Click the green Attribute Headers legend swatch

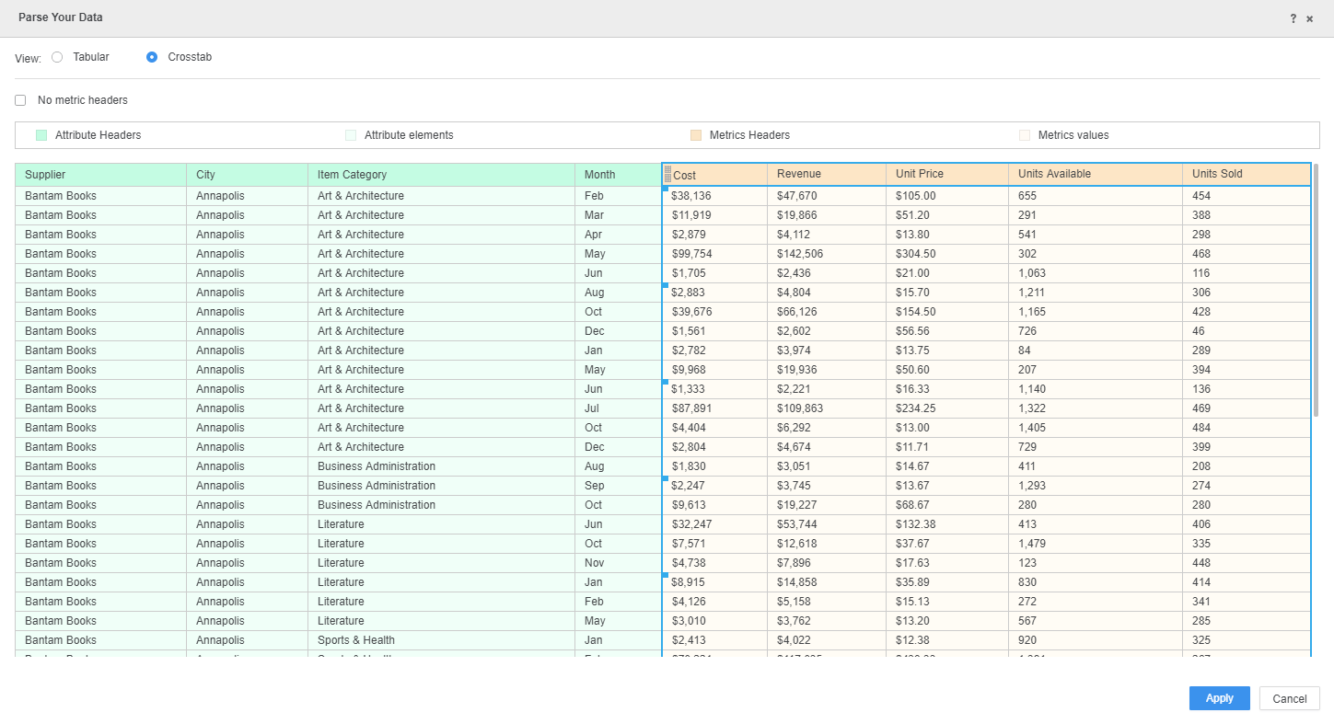coord(41,135)
